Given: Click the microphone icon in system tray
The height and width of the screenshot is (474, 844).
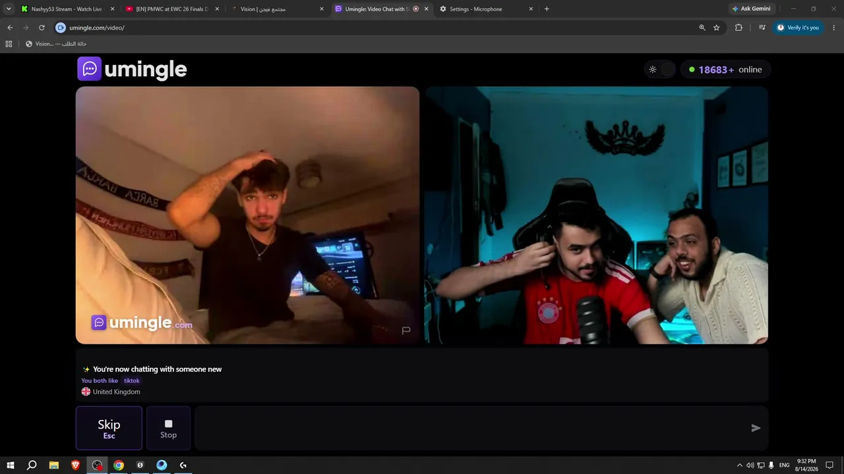Looking at the screenshot, I should pos(771,465).
